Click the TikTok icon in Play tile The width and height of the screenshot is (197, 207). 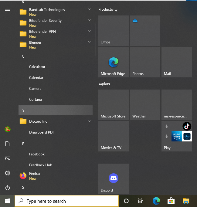tap(187, 126)
